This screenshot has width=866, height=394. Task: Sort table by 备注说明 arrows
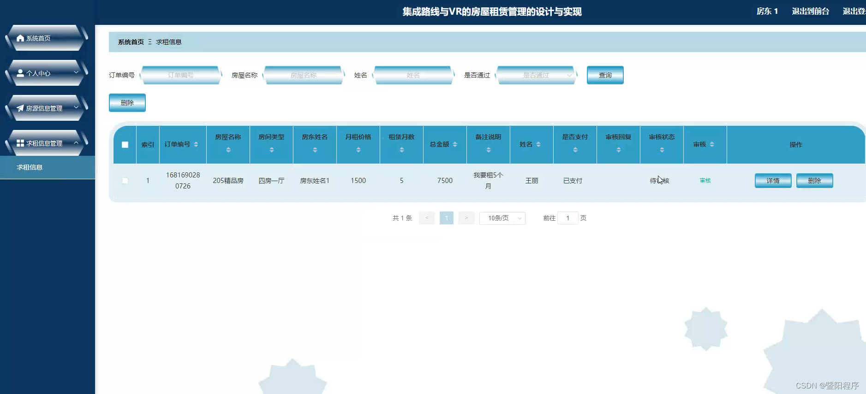[489, 150]
